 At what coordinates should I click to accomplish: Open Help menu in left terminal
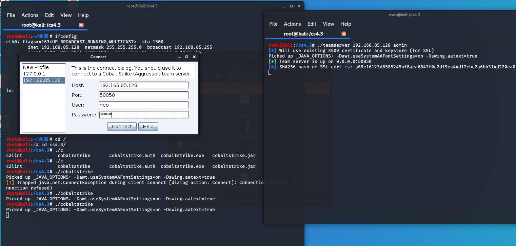tap(83, 15)
